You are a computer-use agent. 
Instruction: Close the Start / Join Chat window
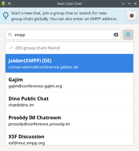pyautogui.click(x=135, y=4)
